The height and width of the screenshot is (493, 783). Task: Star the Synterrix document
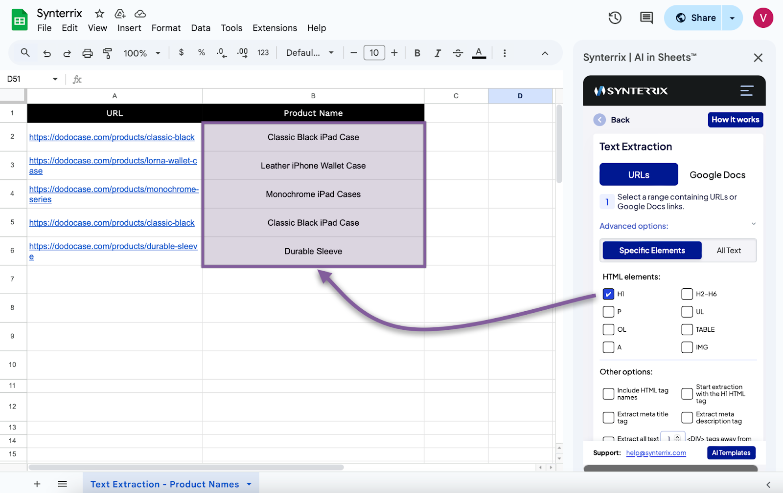coord(99,14)
